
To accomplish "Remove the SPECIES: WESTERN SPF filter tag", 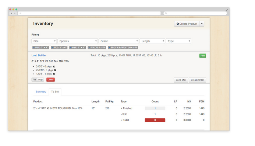I will (109, 48).
